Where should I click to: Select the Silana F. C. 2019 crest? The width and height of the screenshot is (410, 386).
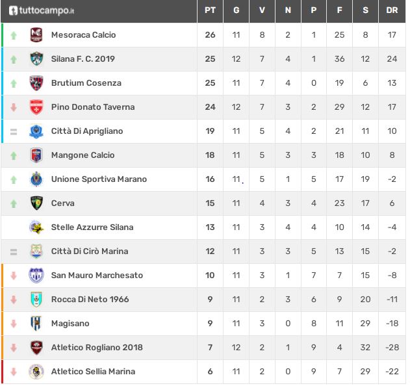[x=36, y=59]
